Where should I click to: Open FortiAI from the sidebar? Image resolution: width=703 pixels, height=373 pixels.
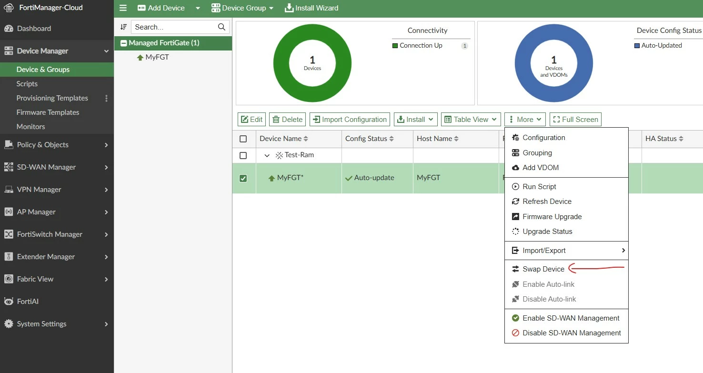pos(28,302)
